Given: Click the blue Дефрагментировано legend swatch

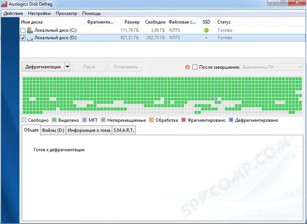Looking at the screenshot, I should 231,120.
